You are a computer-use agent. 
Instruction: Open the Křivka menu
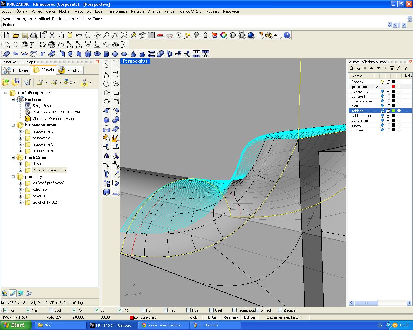[x=50, y=11]
